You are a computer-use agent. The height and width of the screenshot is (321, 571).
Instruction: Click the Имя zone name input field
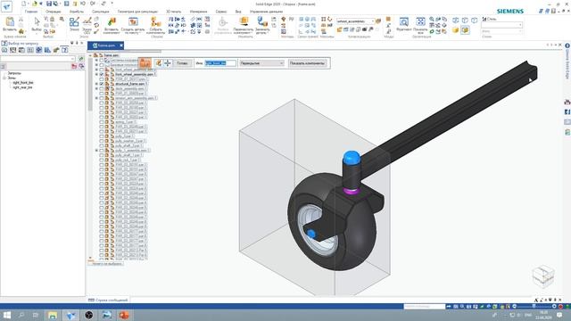click(220, 63)
